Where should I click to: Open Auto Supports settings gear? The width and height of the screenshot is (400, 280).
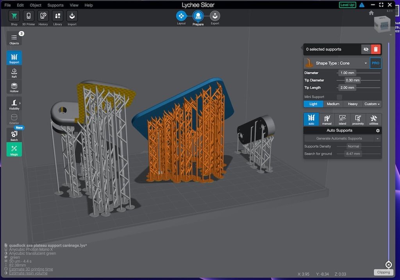pos(378,131)
